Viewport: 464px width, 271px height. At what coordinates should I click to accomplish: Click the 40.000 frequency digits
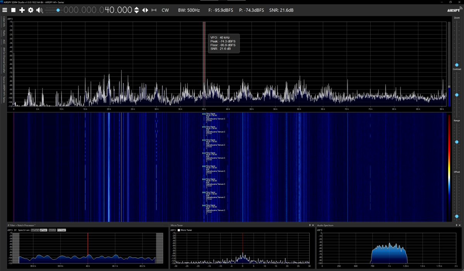[x=118, y=10]
